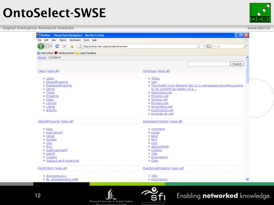Close the Firefox window

246,35
